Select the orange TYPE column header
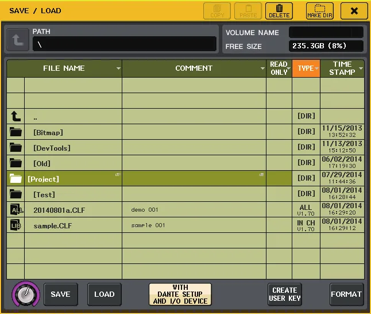The width and height of the screenshot is (371, 314). (306, 68)
